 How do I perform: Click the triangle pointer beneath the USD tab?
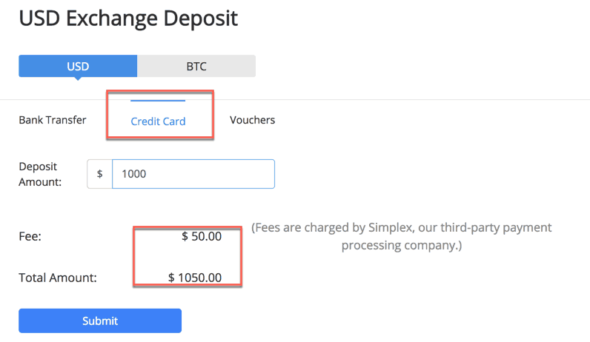78,78
